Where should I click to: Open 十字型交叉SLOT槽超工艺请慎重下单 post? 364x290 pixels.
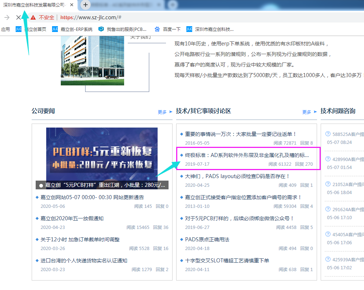(227, 261)
